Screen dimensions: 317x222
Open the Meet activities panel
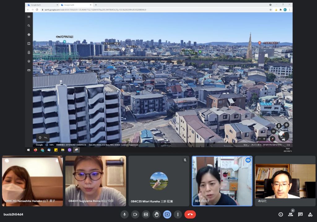pos(310,214)
